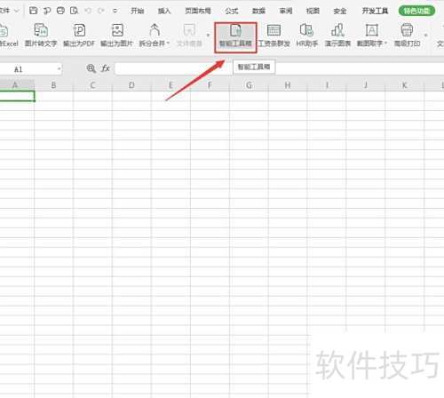Viewport: 444px width, 398px height.
Task: Switch to the 公式 tab
Action: pyautogui.click(x=232, y=11)
